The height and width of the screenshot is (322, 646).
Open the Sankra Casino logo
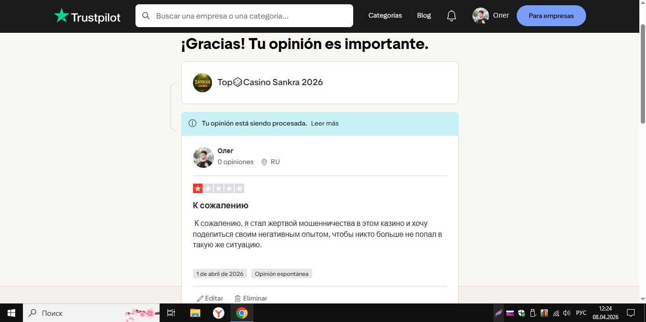coord(202,83)
